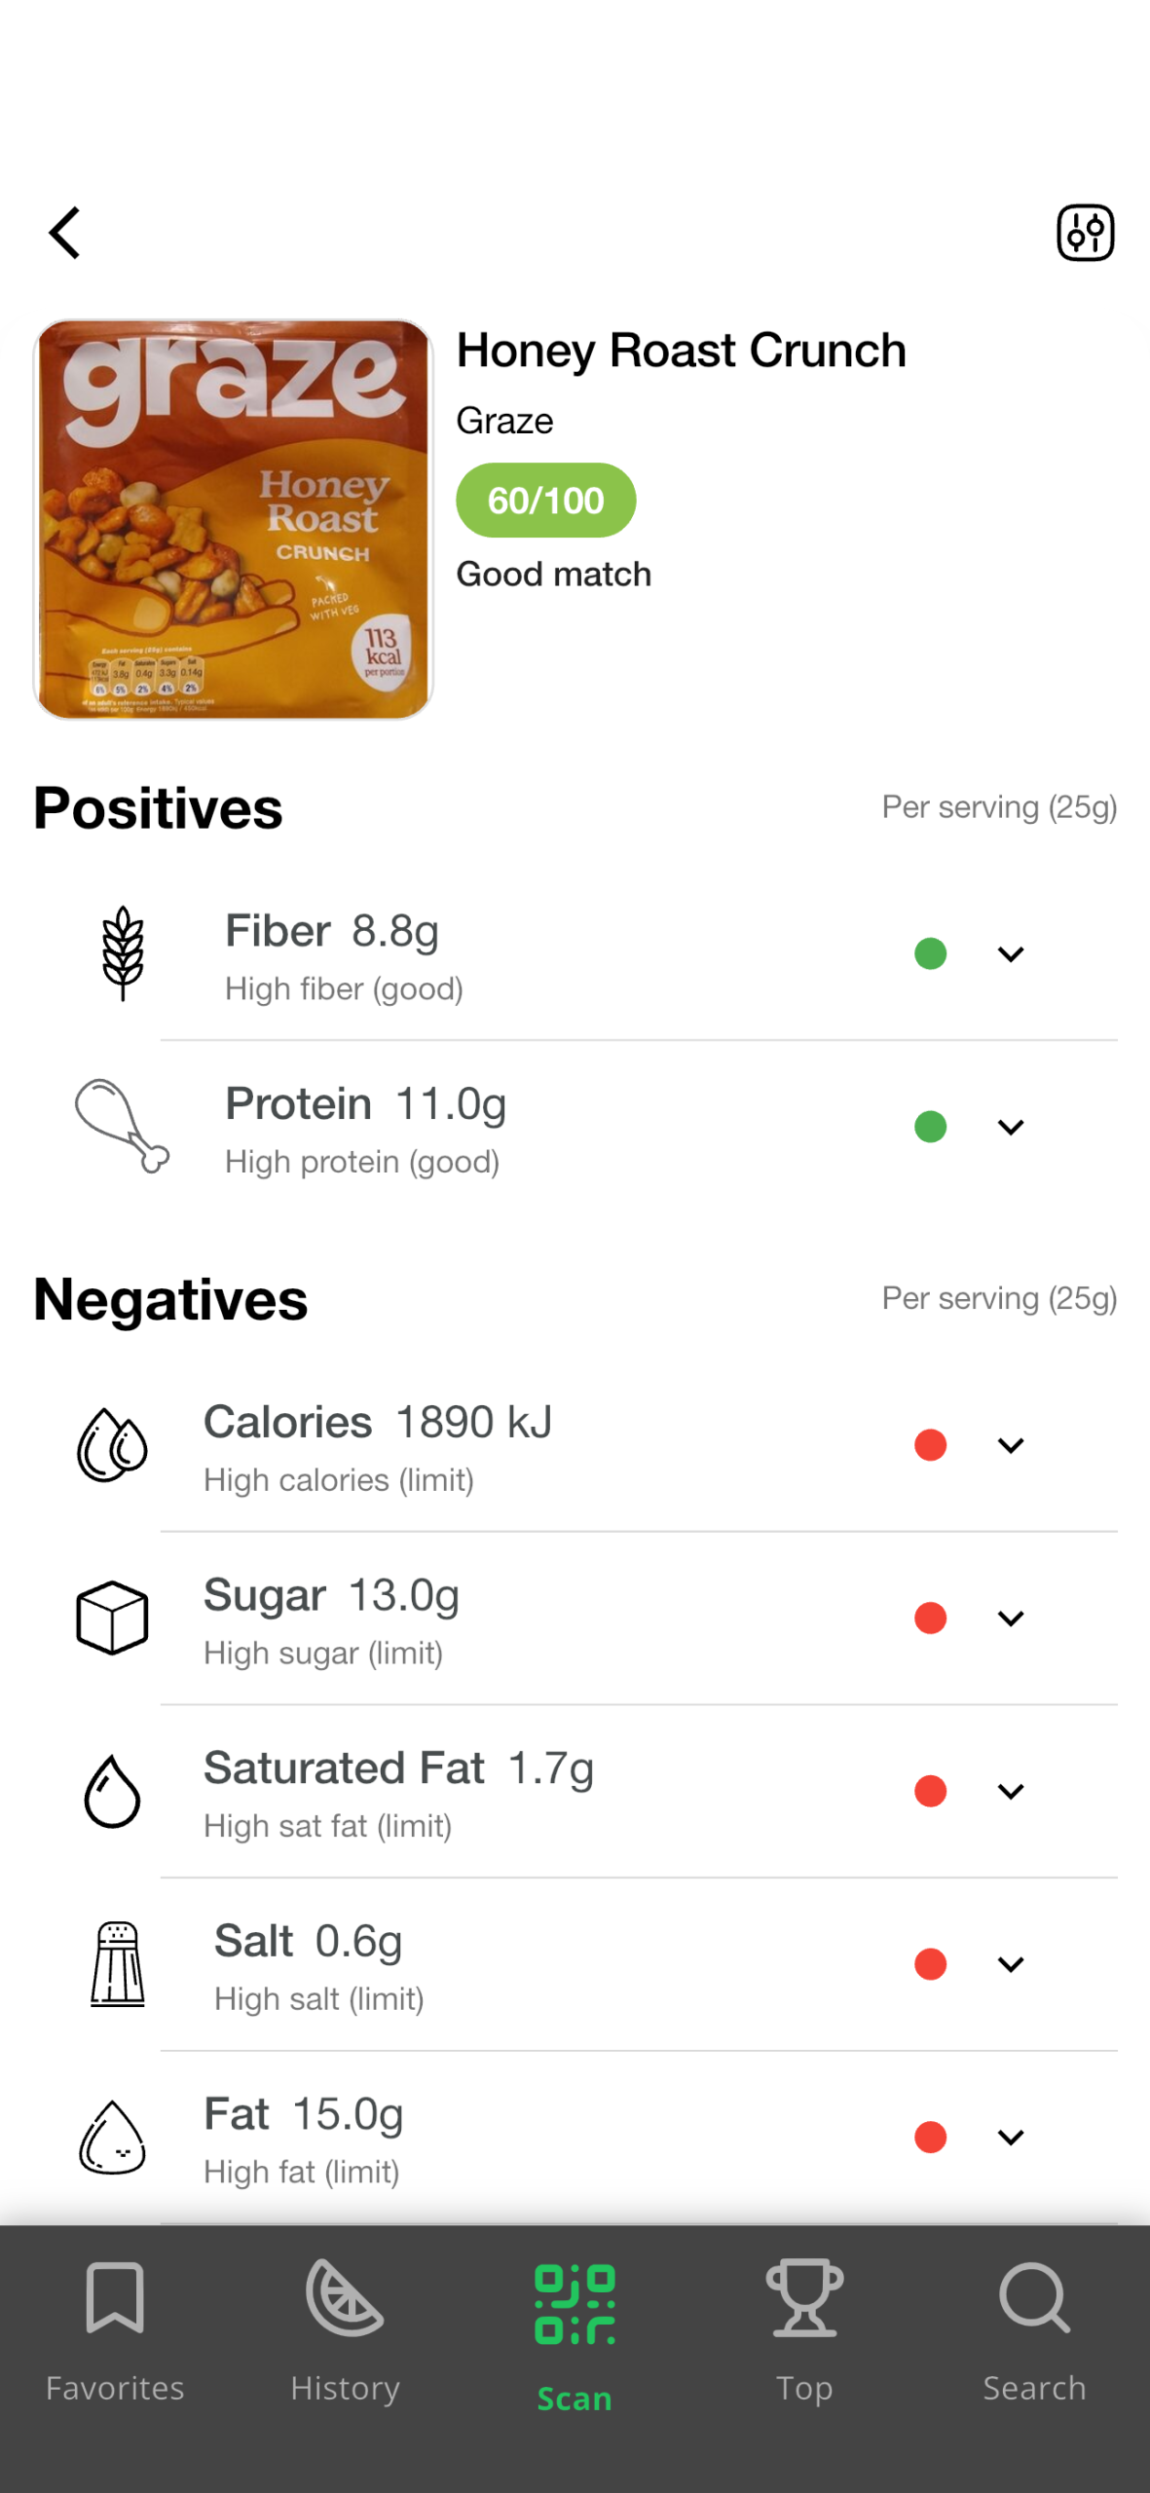Screen dimensions: 1150x2493
Task: Tap the Protein drumstick icon
Action: pos(122,1126)
